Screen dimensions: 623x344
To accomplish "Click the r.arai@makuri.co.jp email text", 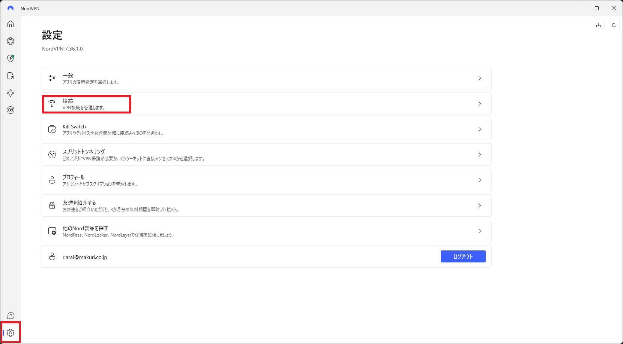I will (x=85, y=257).
